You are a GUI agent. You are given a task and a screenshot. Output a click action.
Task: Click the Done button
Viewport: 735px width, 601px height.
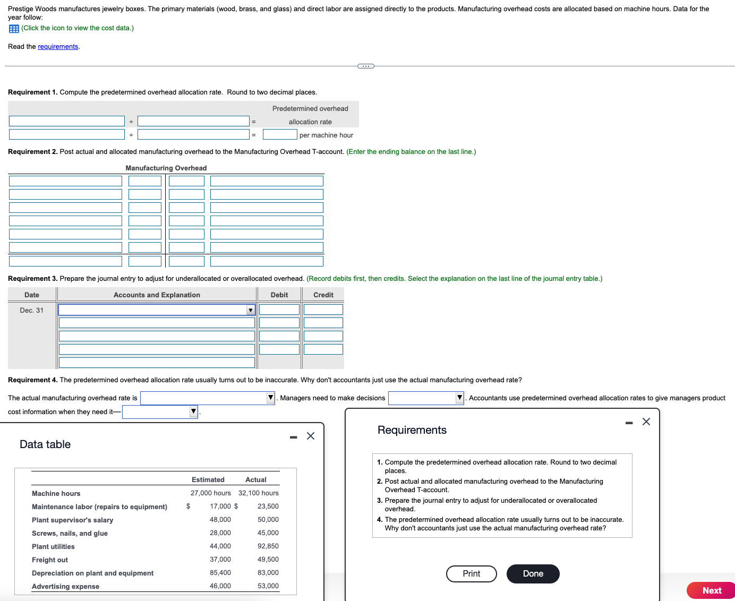click(533, 574)
